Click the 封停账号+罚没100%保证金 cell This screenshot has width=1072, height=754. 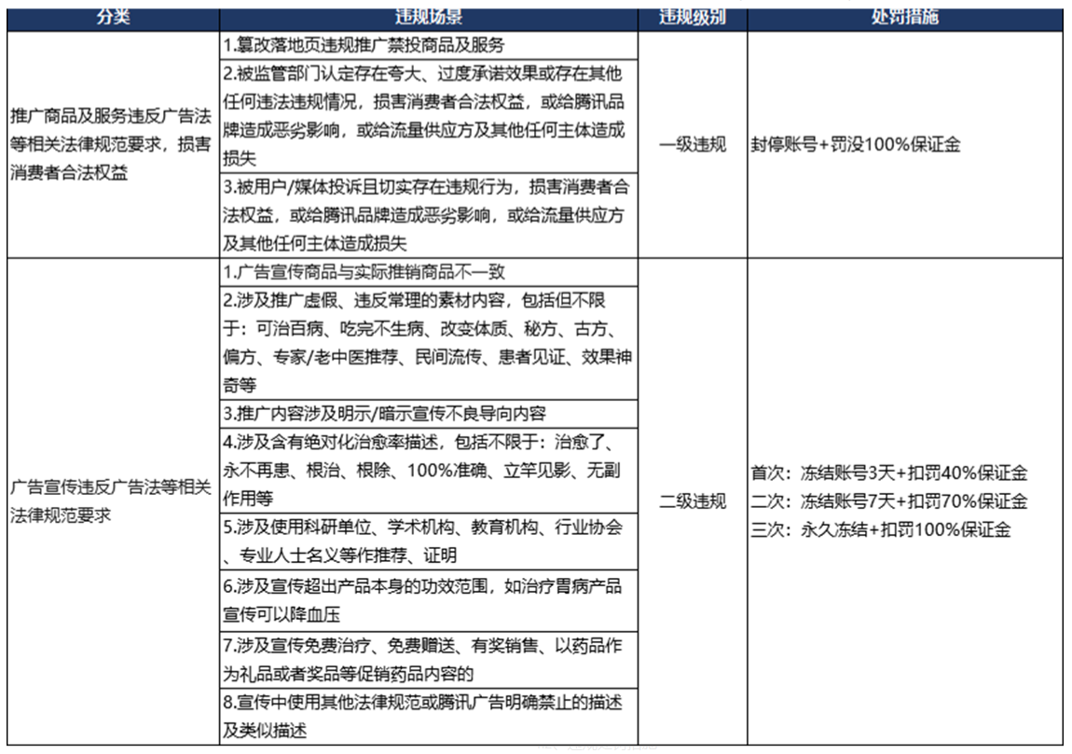[855, 144]
